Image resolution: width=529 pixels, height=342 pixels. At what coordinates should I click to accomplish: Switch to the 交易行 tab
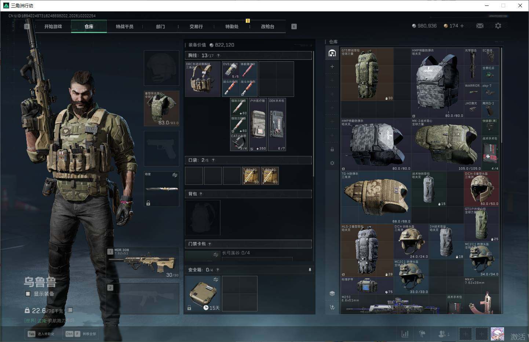196,26
